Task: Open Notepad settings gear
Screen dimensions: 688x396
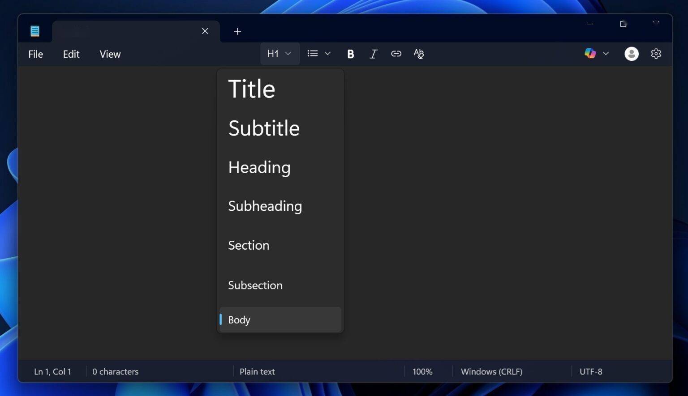Action: [656, 54]
